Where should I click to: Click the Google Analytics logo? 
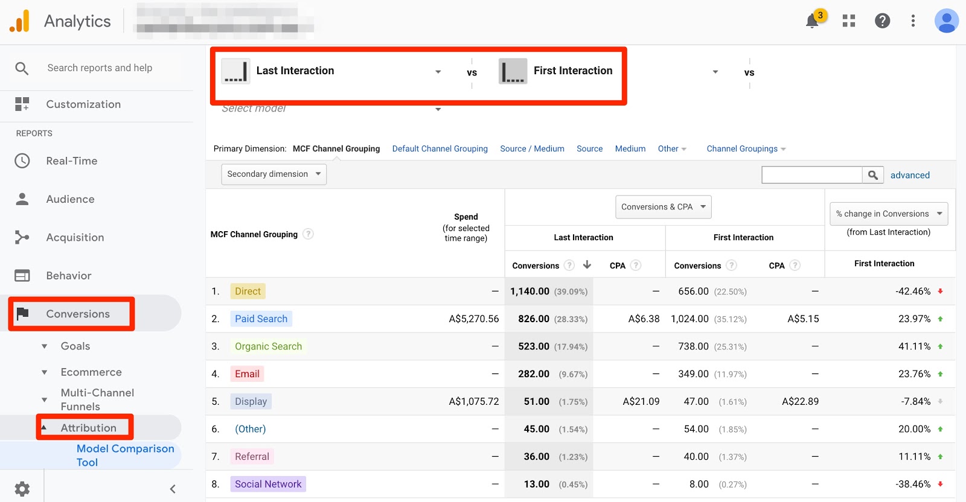click(x=19, y=21)
